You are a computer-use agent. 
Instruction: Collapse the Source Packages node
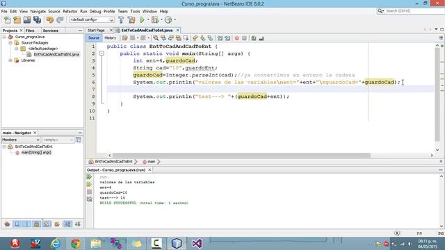click(10, 43)
